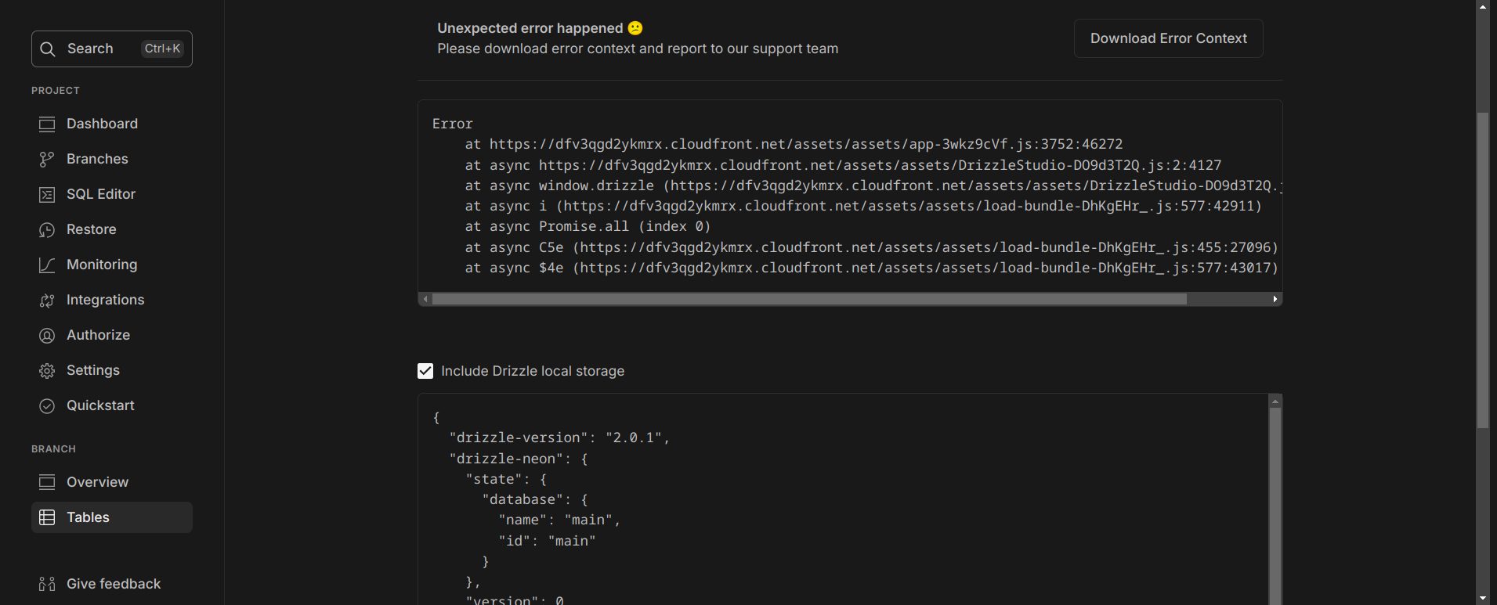The image size is (1497, 605).
Task: Open Monitoring via its chart icon
Action: (x=47, y=265)
